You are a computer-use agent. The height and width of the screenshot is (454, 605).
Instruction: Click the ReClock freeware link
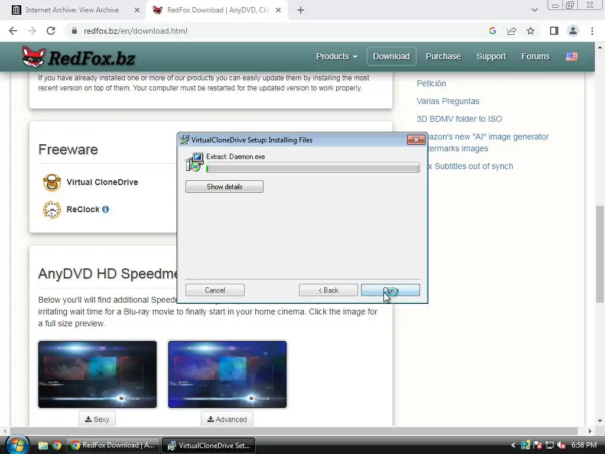[83, 209]
